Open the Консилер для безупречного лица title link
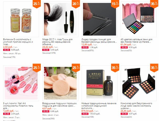The width and height of the screenshot is (159, 121). (x=136, y=106)
